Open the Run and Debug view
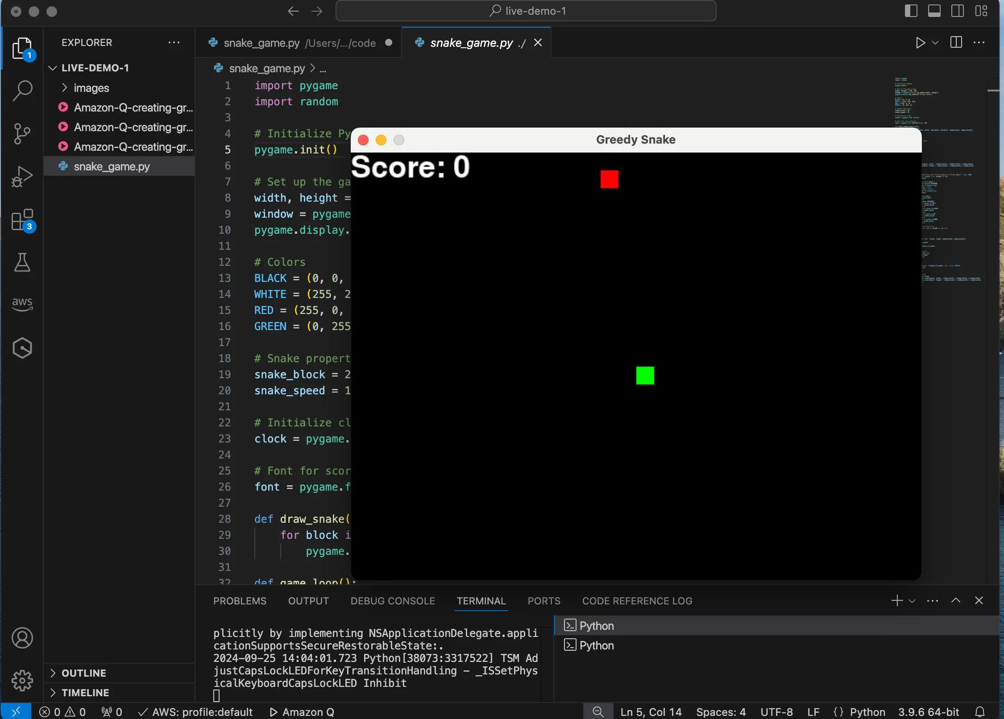The image size is (1004, 719). point(22,176)
